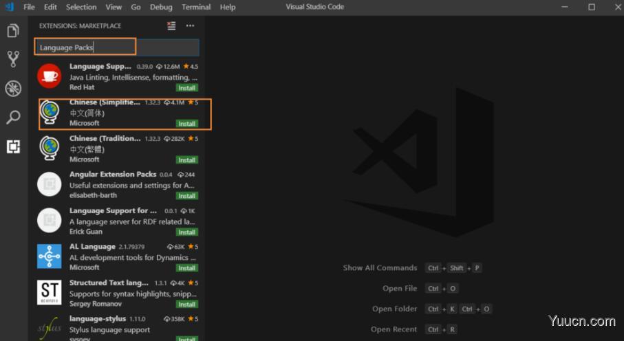Open the Chinese (Simplifie... extension title
624x341 pixels.
point(105,102)
